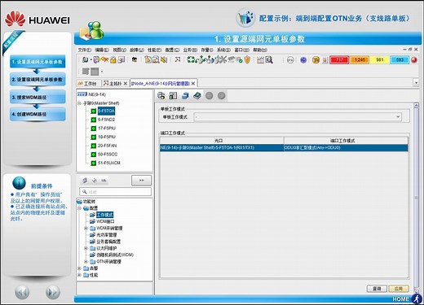Click the forward arrow at the bottom left

(x=53, y=292)
